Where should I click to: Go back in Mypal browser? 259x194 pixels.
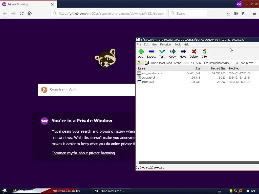5,13
